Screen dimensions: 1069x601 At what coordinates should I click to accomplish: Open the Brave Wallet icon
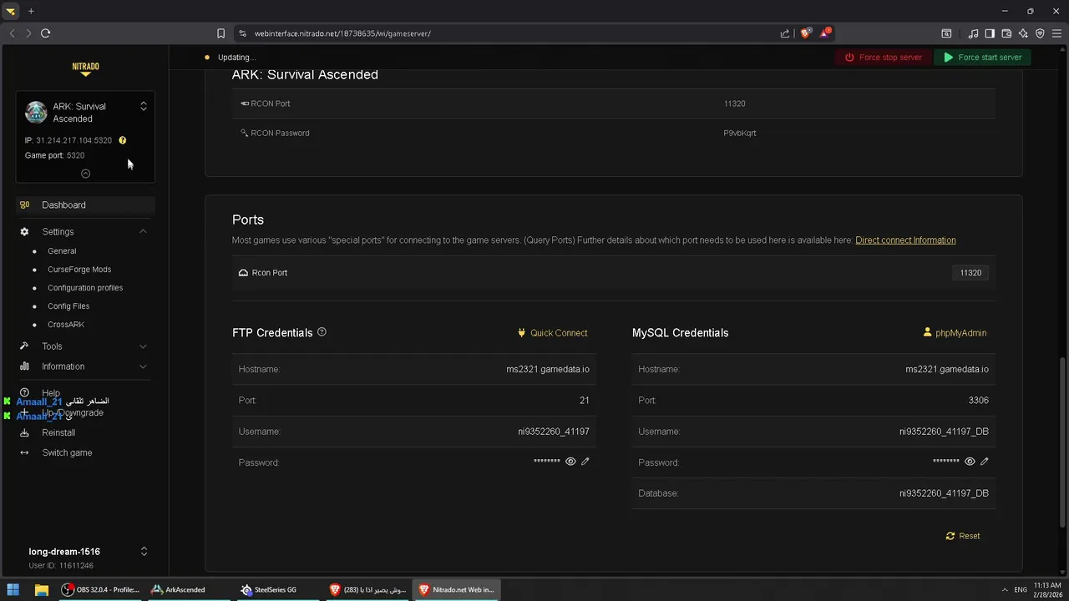[x=1006, y=33]
